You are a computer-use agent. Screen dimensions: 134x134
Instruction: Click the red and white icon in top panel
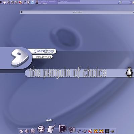pyautogui.click(x=20, y=2)
